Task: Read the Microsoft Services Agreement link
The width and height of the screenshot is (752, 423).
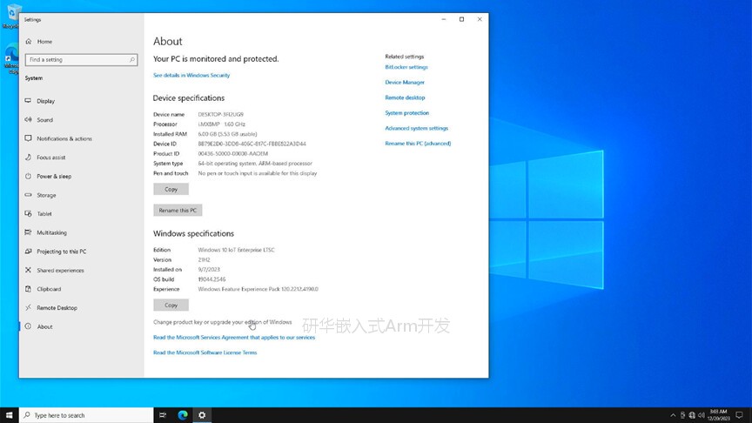Action: pyautogui.click(x=234, y=338)
